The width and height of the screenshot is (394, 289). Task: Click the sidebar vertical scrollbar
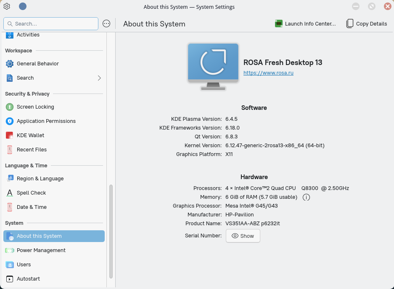111,231
